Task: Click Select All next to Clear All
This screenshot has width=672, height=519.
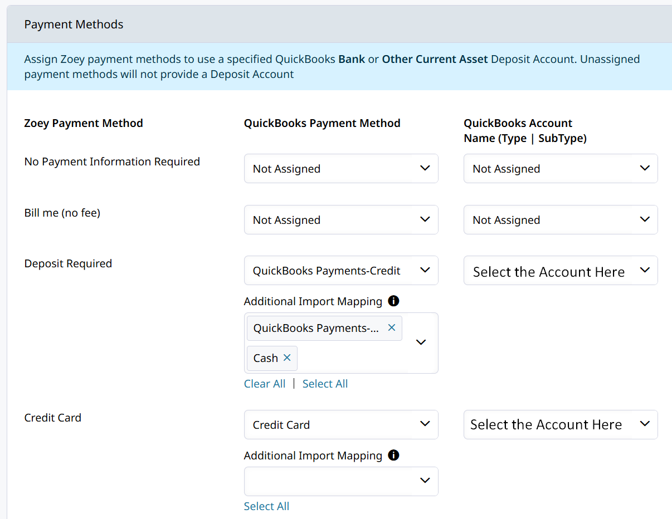Action: (x=325, y=384)
